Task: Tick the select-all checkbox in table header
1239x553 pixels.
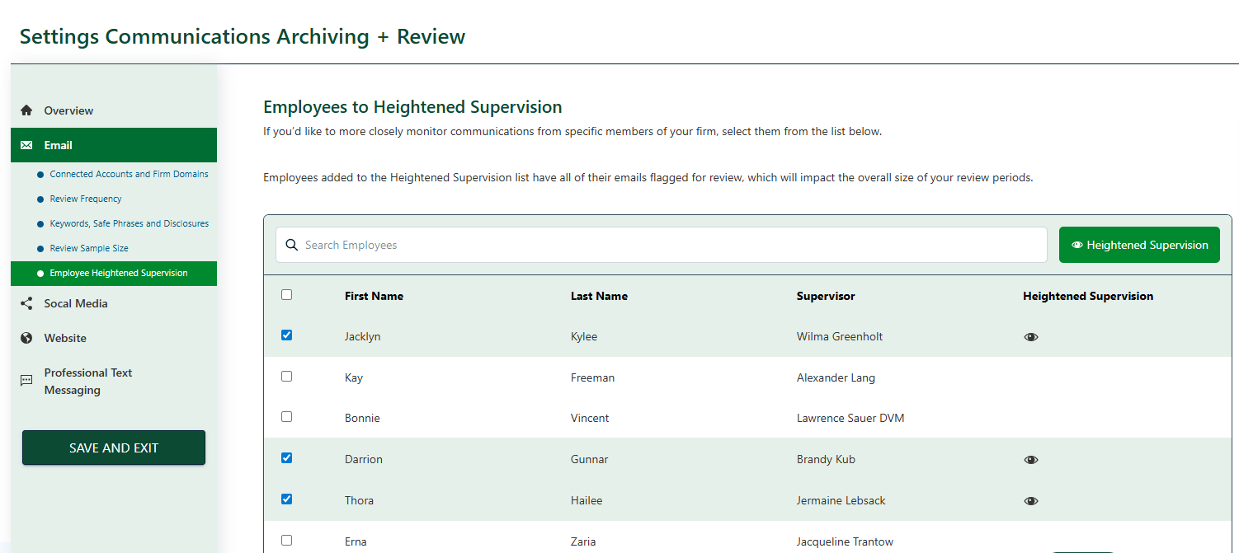Action: click(x=286, y=295)
